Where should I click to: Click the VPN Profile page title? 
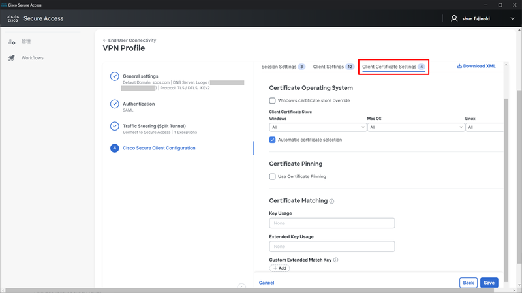tap(123, 48)
